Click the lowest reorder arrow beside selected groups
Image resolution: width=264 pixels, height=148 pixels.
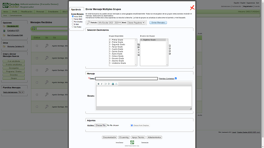(170, 53)
